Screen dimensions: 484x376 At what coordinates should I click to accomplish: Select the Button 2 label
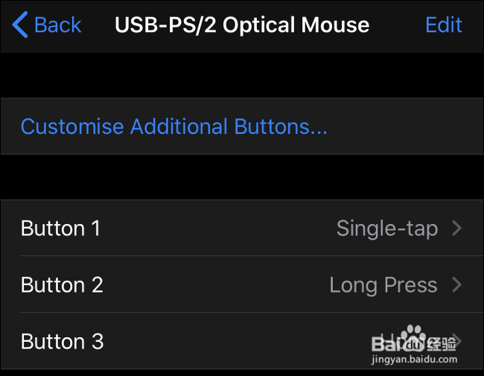[62, 284]
